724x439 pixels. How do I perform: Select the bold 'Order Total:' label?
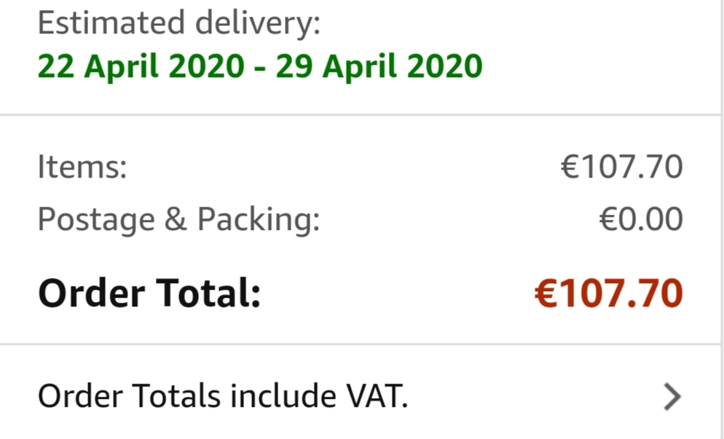pos(149,294)
